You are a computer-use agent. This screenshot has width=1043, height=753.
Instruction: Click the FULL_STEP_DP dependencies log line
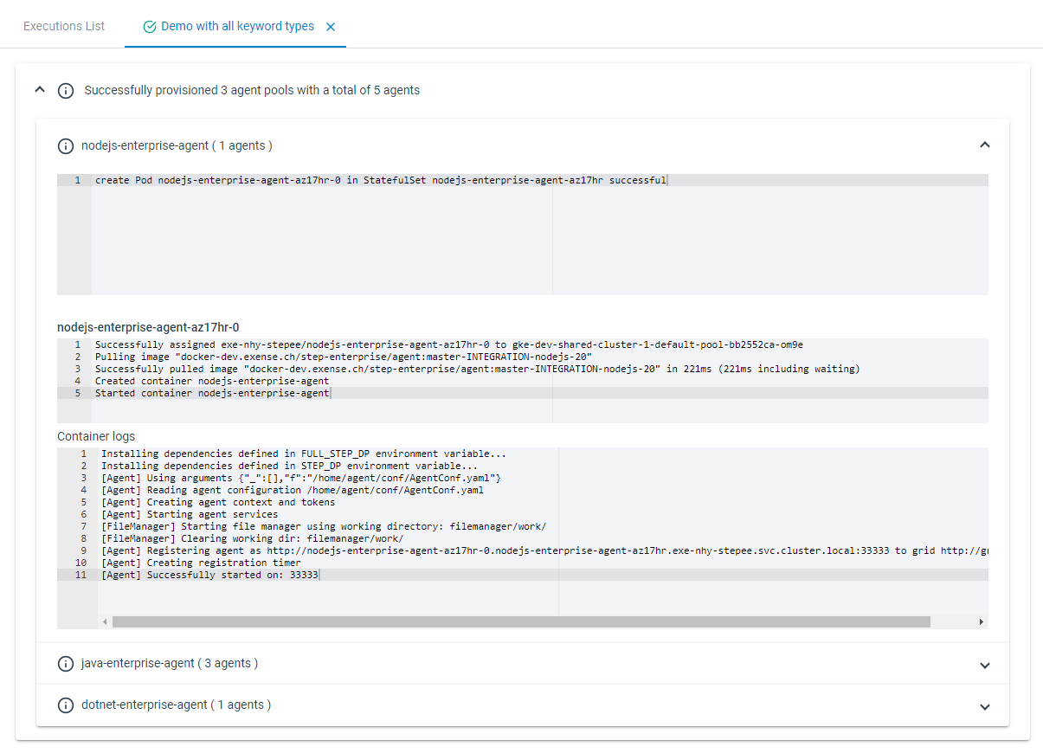(304, 454)
